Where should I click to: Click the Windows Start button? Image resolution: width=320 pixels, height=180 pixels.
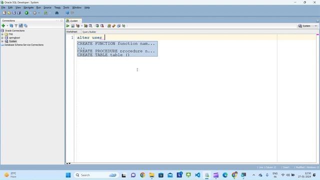[68, 175]
